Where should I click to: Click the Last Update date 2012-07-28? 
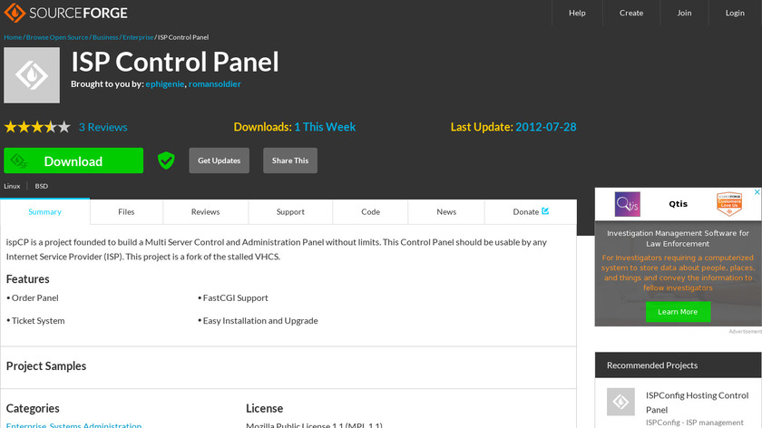click(x=546, y=127)
